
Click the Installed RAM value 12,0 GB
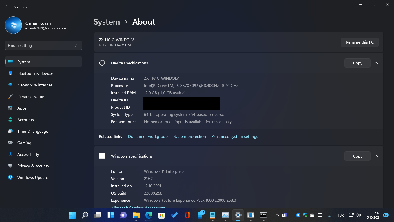click(165, 93)
